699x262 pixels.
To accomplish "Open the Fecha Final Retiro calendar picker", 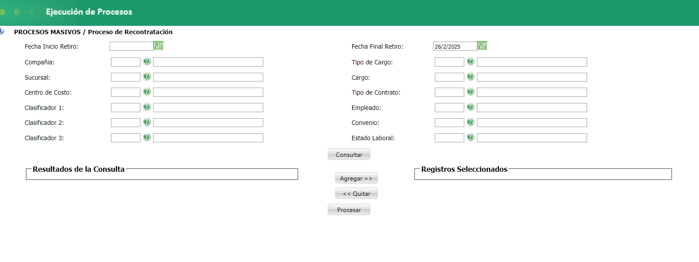I will click(x=482, y=46).
